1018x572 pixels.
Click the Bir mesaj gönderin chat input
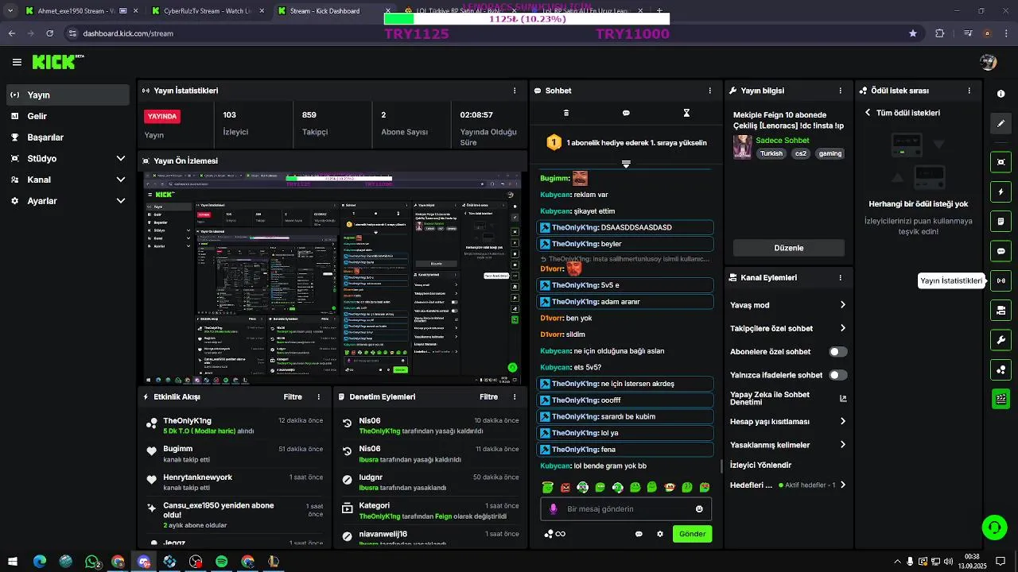click(625, 509)
